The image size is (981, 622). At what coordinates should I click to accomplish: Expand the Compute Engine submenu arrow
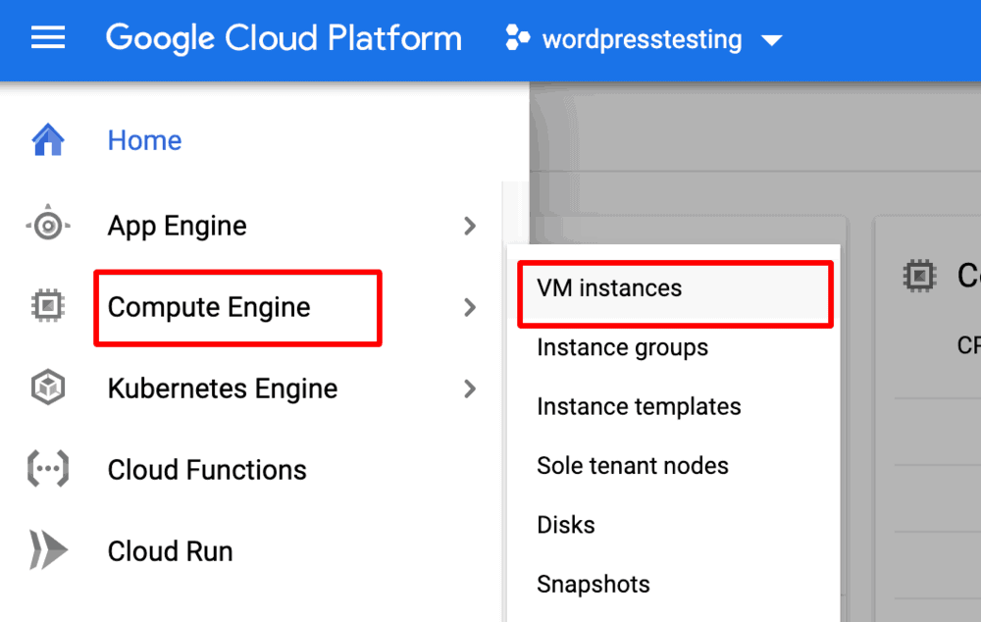[x=470, y=308]
